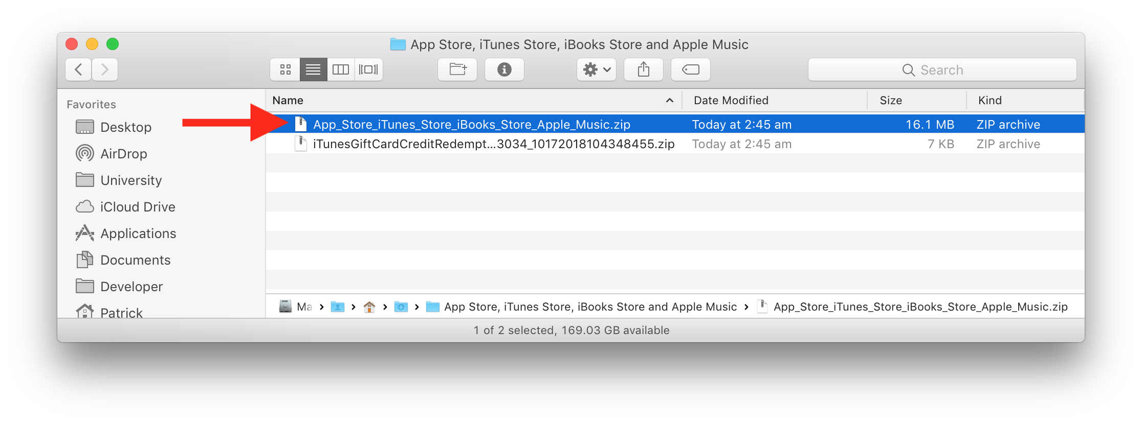Open University folder in the sidebar
This screenshot has height=424, width=1142.
click(x=131, y=180)
